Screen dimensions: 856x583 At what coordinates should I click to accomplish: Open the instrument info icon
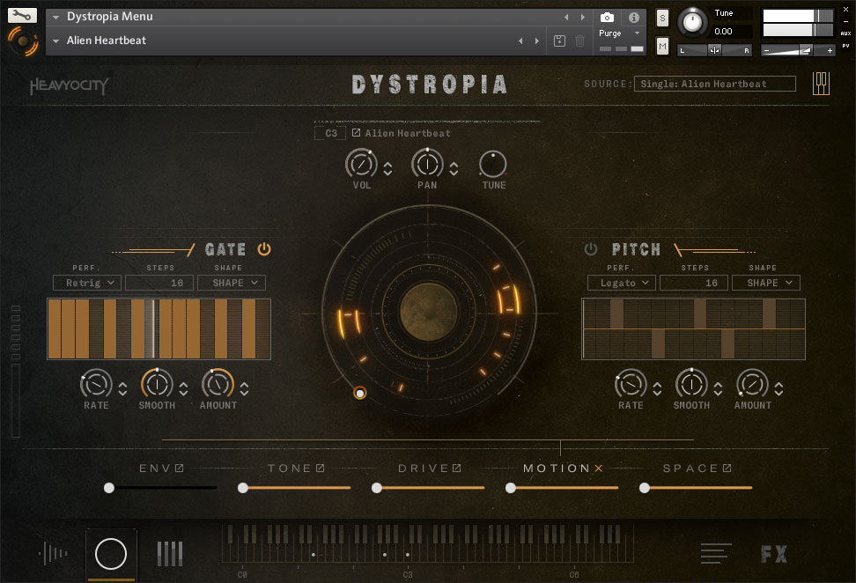[x=633, y=17]
